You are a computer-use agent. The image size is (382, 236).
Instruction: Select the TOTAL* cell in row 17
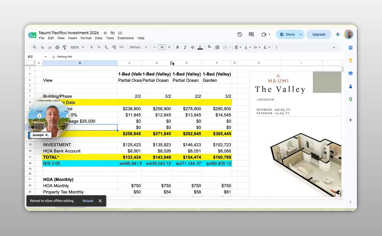pyautogui.click(x=80, y=157)
